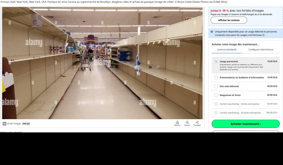Select Forfait marketing - Grande entreprise option
Screen dimensions: 283x165
pyautogui.click(x=216, y=113)
